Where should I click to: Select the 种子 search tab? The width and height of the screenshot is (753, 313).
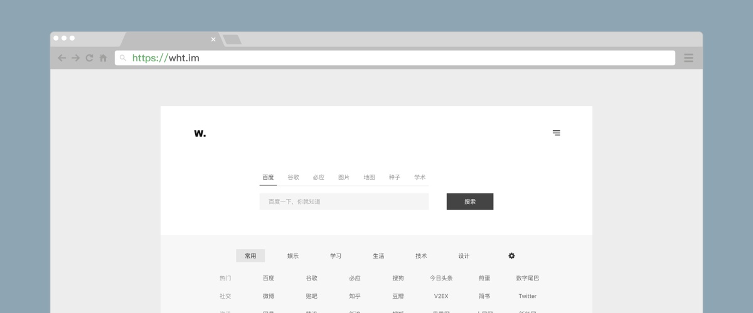[394, 177]
